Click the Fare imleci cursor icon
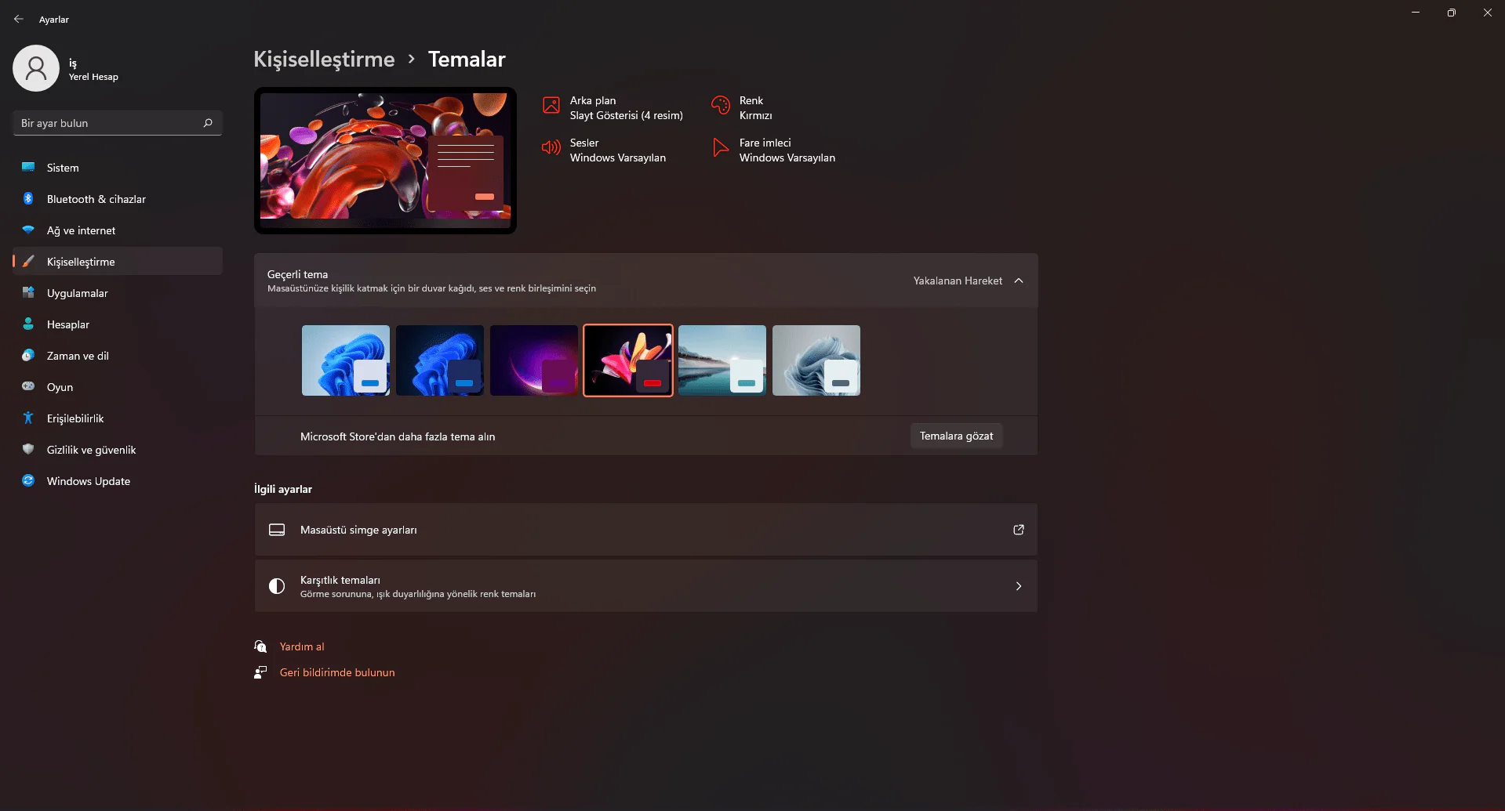The width and height of the screenshot is (1505, 811). 720,148
